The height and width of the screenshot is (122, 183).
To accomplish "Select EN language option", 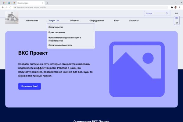I will point(177,23).
